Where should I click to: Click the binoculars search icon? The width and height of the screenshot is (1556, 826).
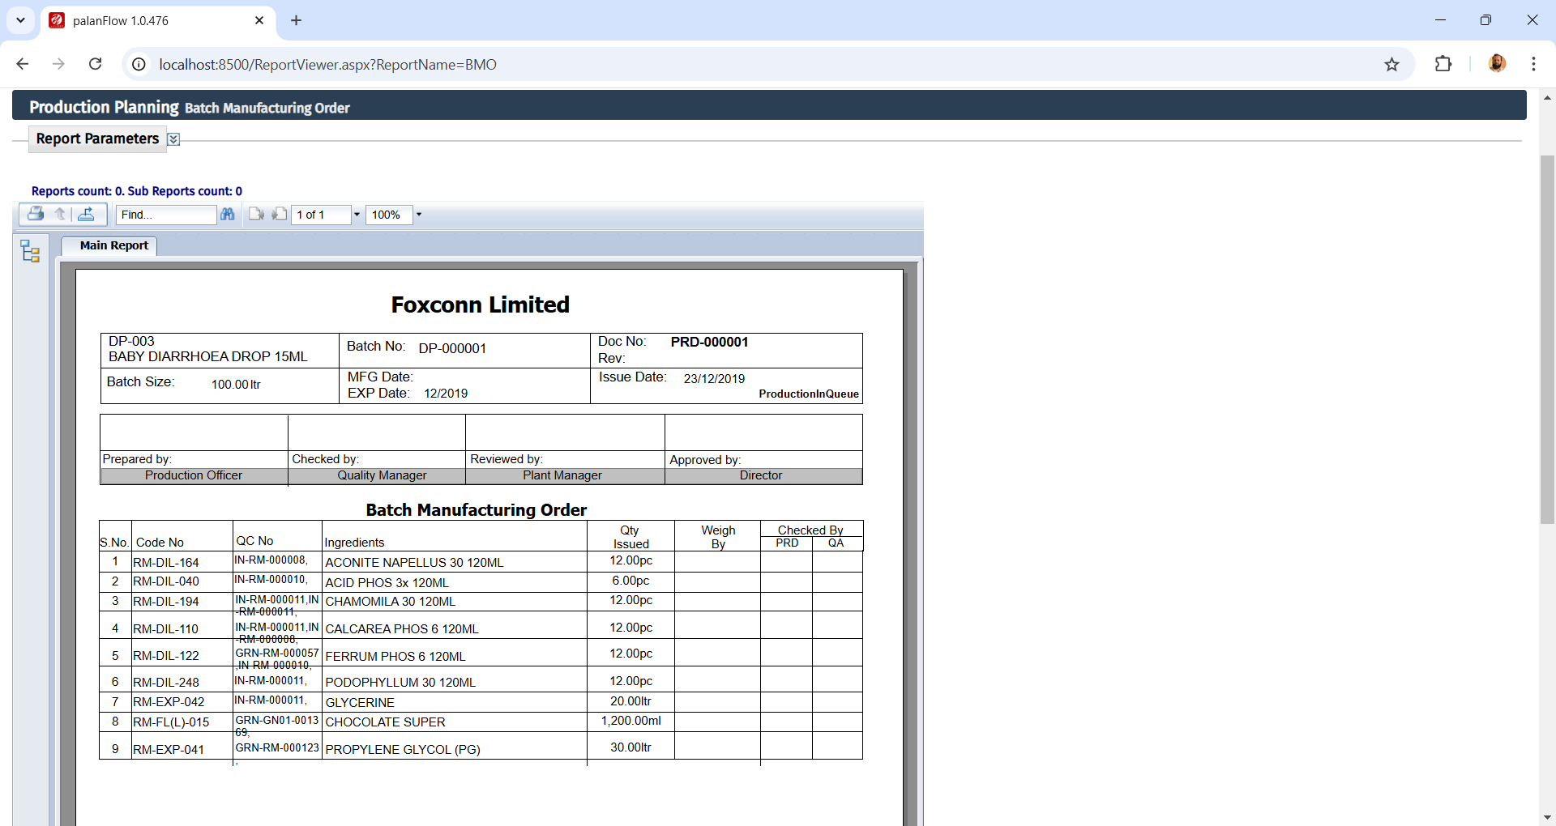pos(228,214)
